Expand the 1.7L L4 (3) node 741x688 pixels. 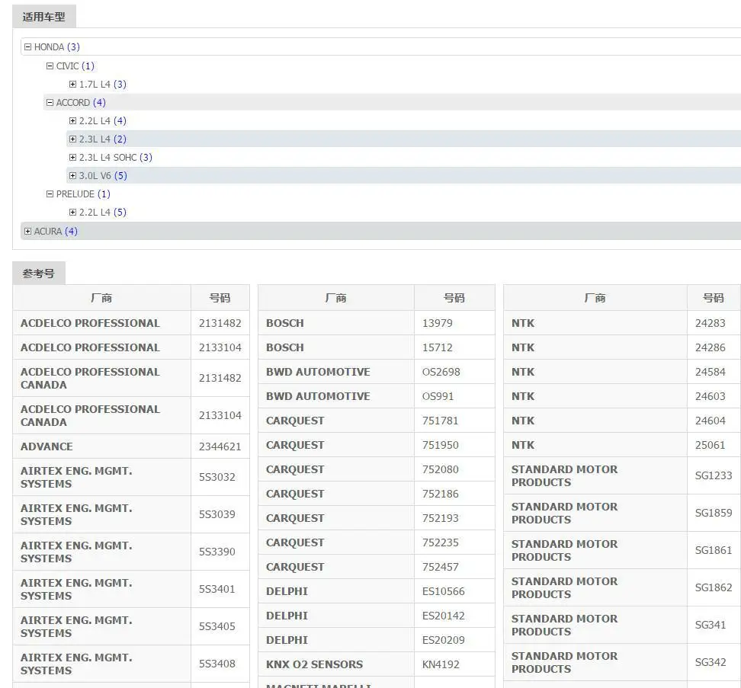(x=72, y=84)
